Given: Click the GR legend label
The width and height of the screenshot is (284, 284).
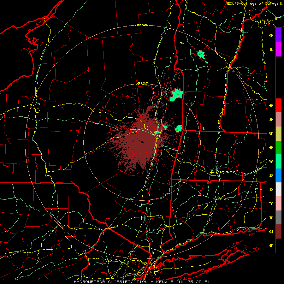Looking at the screenshot, I should [271, 120].
